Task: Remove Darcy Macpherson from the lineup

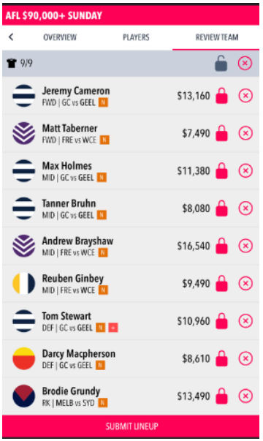Action: tap(245, 358)
